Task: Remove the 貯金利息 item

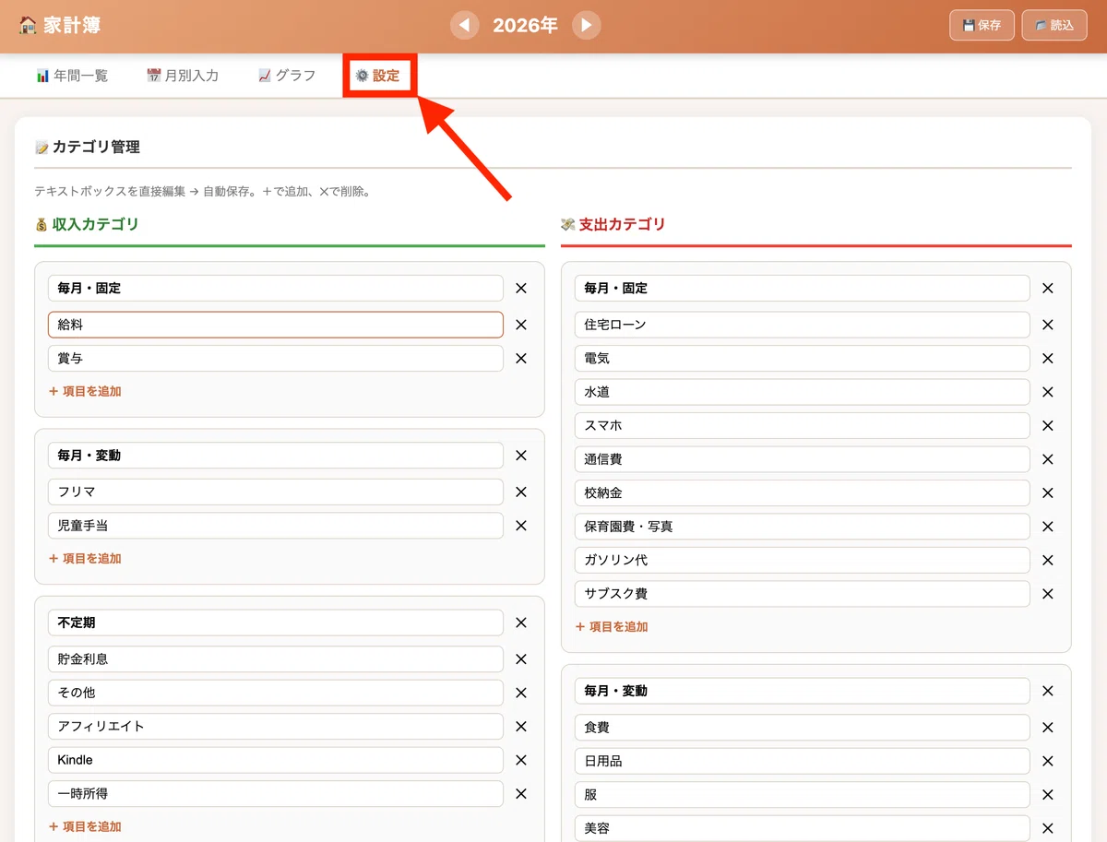Action: click(521, 658)
